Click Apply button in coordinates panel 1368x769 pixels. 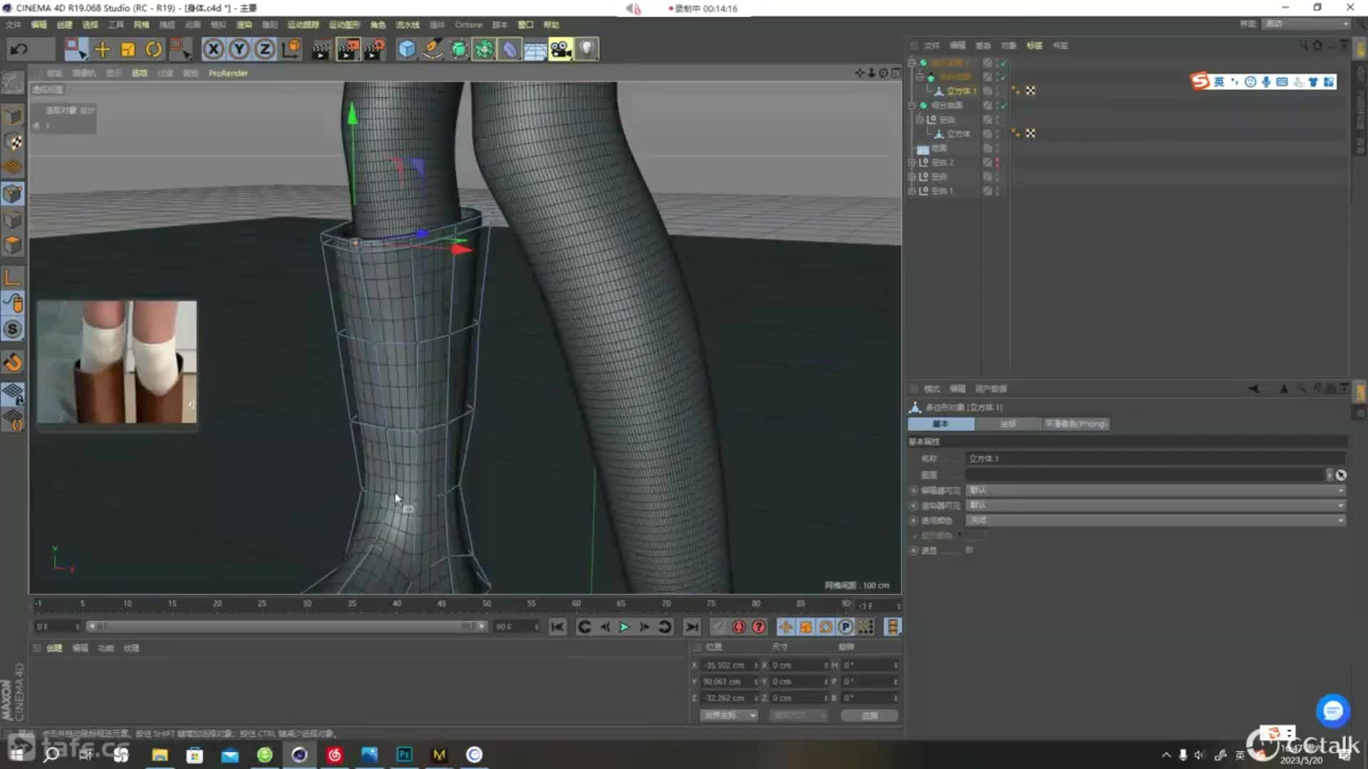tap(869, 715)
